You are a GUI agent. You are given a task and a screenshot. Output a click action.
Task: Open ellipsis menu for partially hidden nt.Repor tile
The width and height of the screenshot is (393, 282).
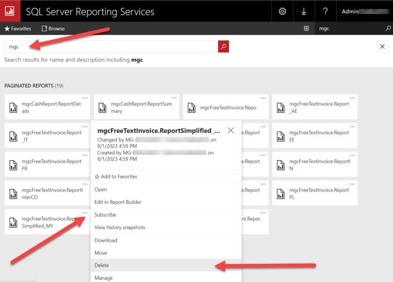[263, 213]
